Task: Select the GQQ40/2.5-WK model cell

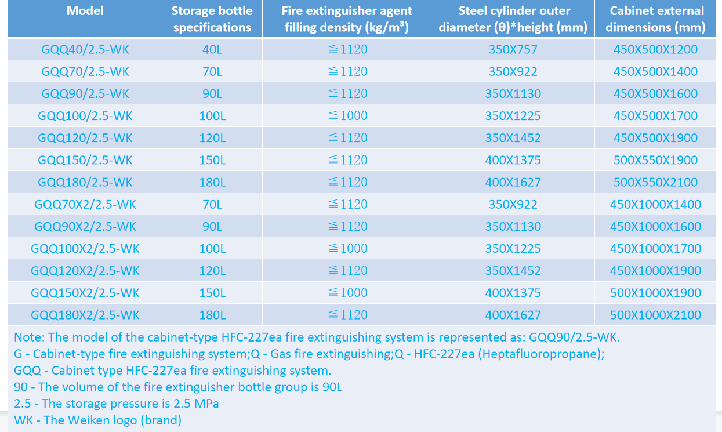Action: [x=85, y=50]
